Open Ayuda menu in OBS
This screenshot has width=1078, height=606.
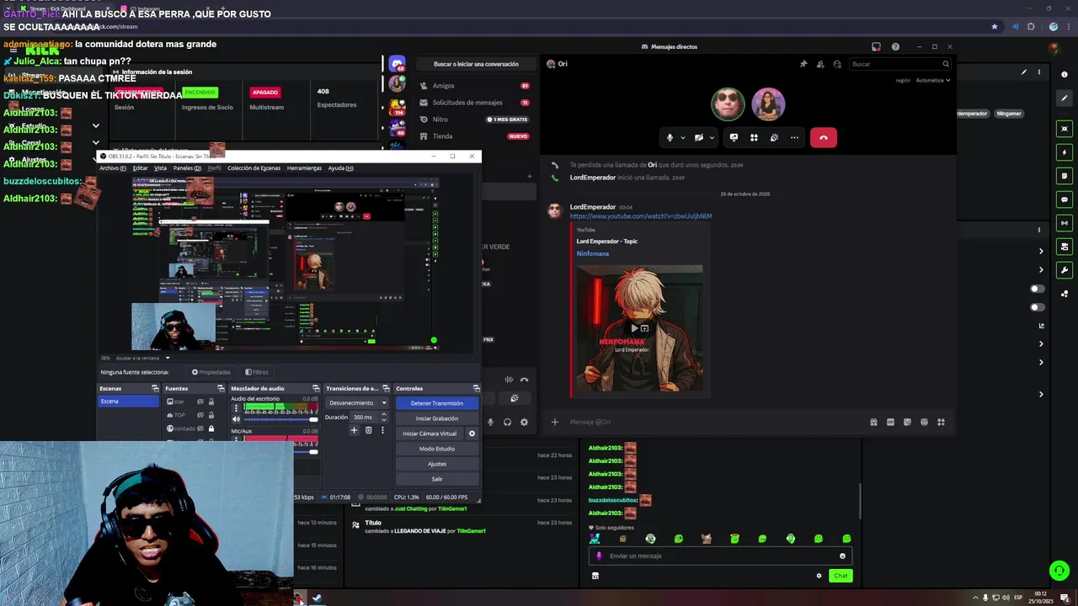pos(340,168)
